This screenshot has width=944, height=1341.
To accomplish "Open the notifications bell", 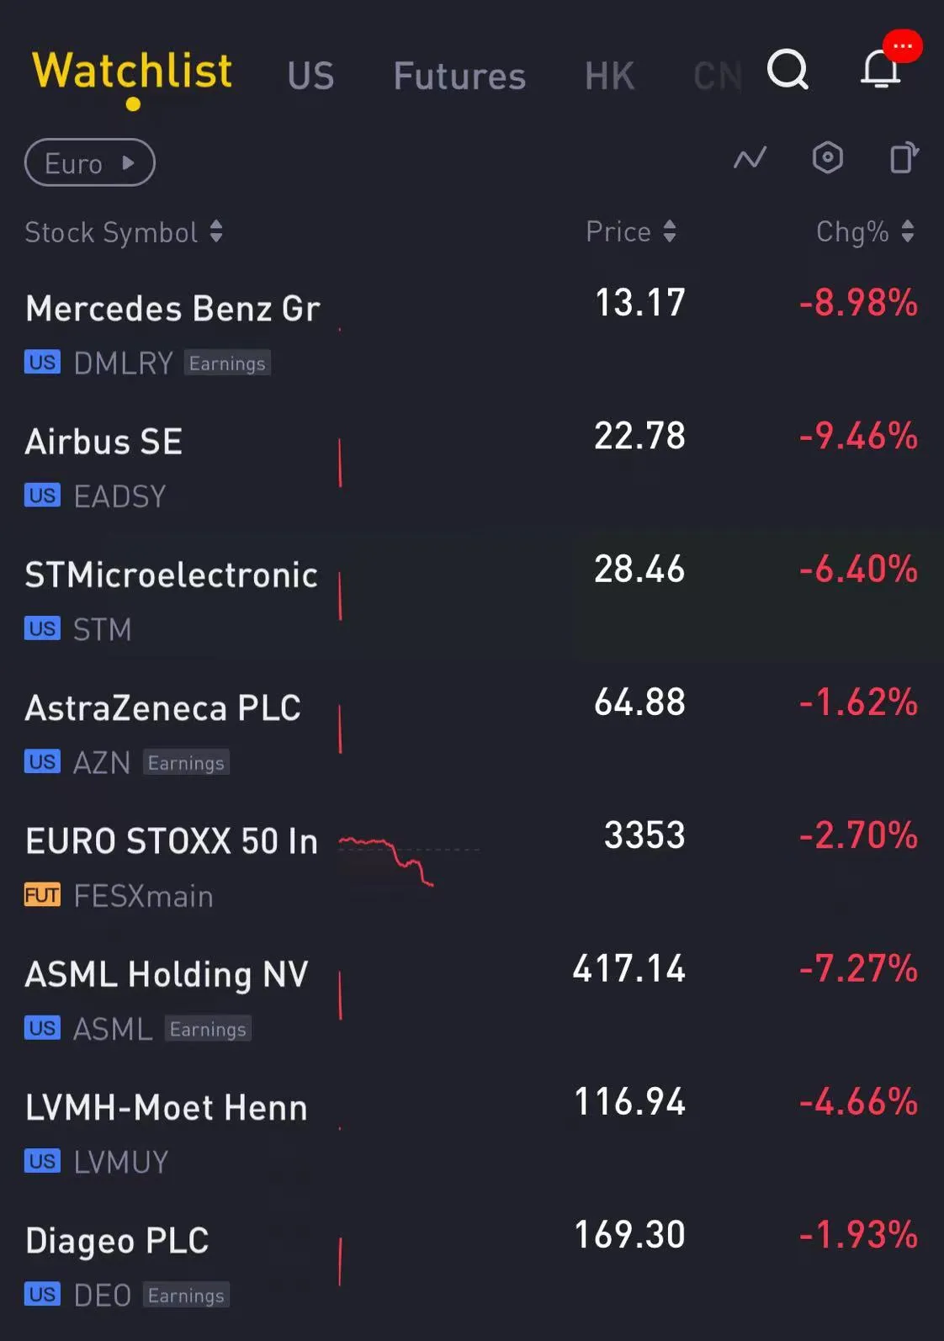I will 881,69.
